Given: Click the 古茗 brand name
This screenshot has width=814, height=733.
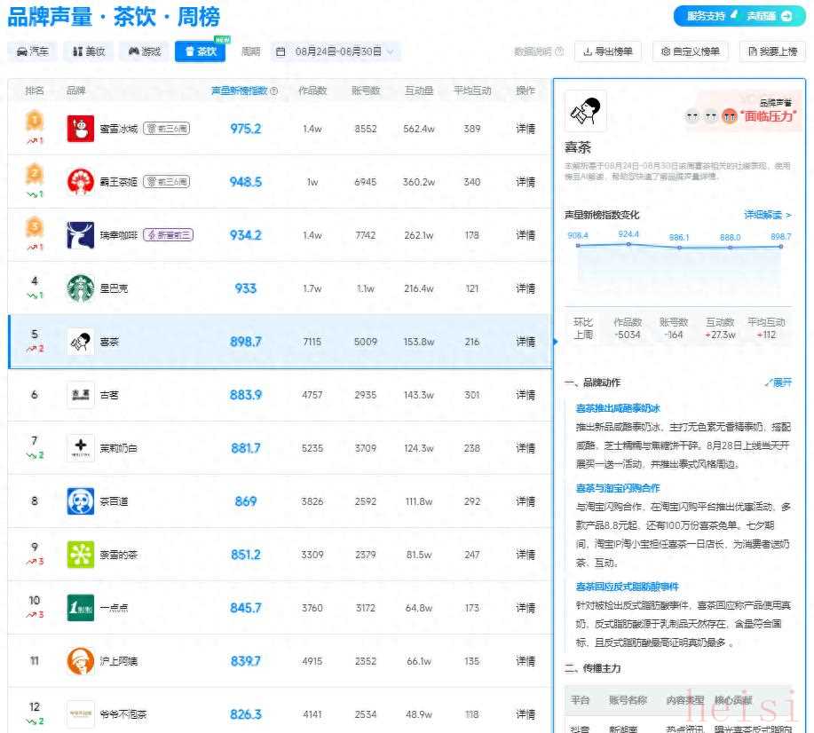Looking at the screenshot, I should [x=109, y=395].
